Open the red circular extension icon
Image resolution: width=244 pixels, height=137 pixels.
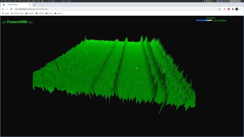tap(229, 9)
